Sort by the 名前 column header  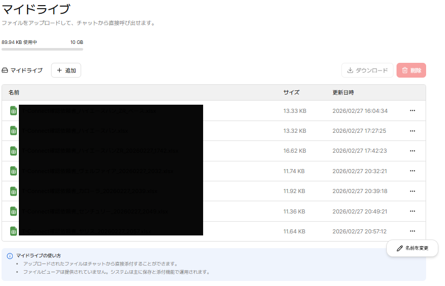(x=14, y=92)
